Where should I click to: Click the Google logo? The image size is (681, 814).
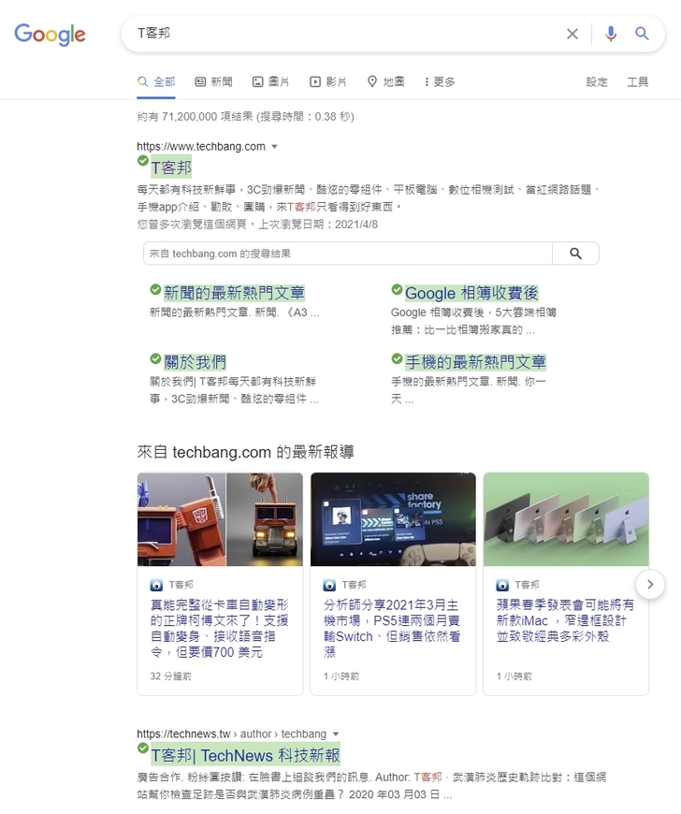pyautogui.click(x=50, y=35)
